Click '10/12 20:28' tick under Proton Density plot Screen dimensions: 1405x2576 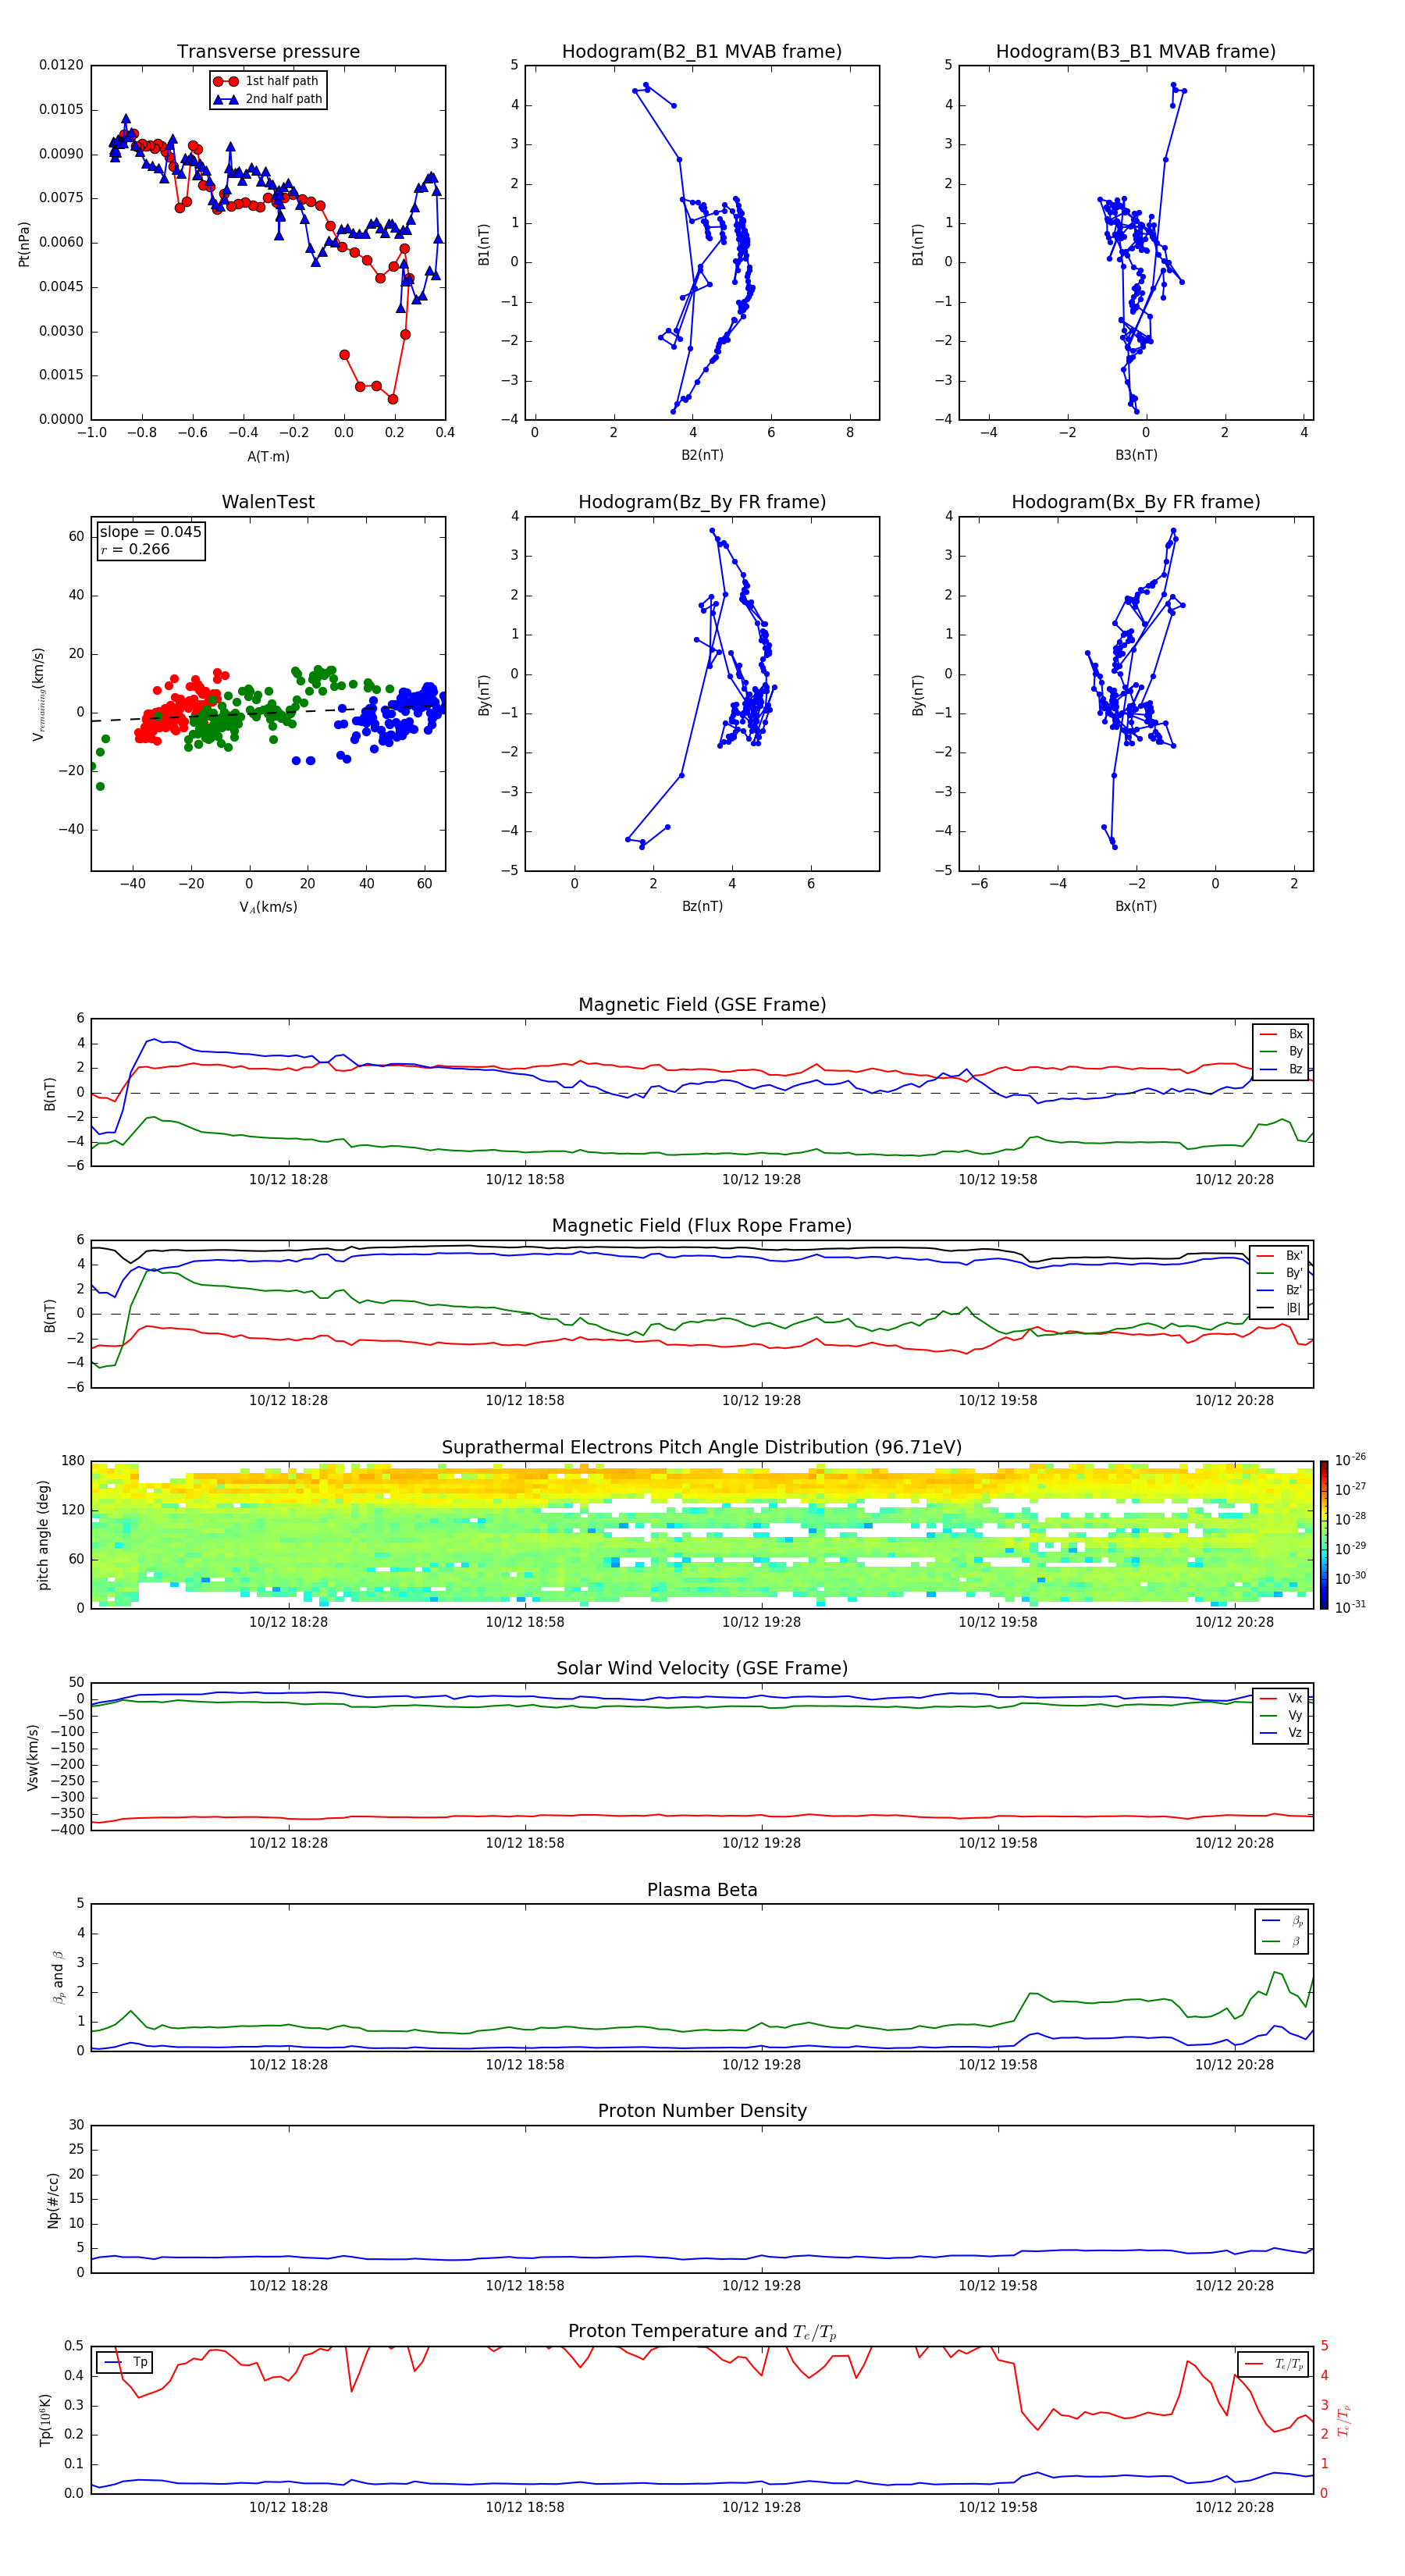click(x=1234, y=2285)
